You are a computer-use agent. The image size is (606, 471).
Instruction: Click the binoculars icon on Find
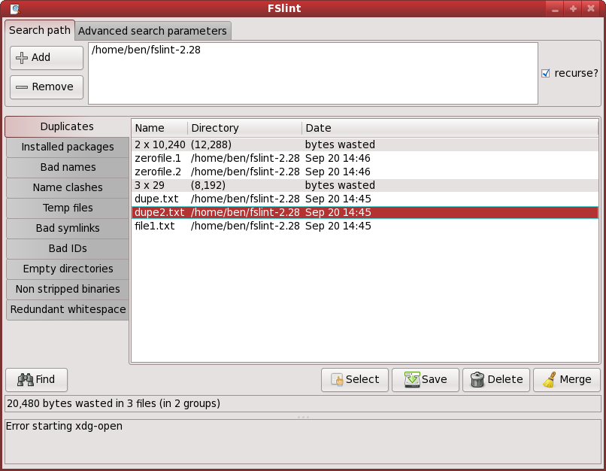(26, 380)
